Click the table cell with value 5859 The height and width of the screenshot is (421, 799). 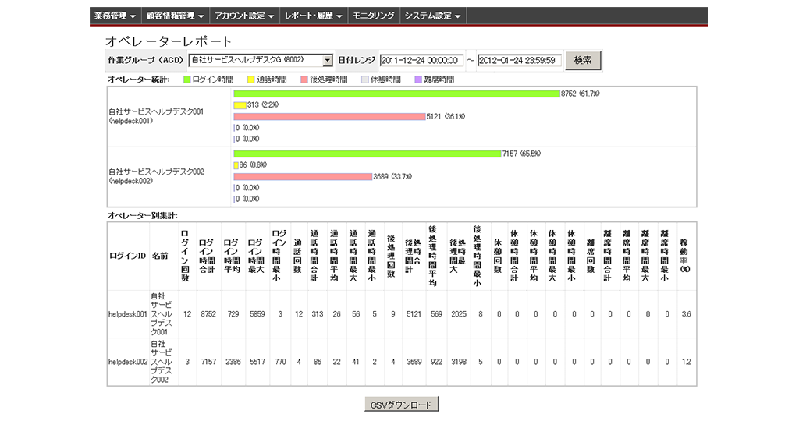[x=257, y=315]
